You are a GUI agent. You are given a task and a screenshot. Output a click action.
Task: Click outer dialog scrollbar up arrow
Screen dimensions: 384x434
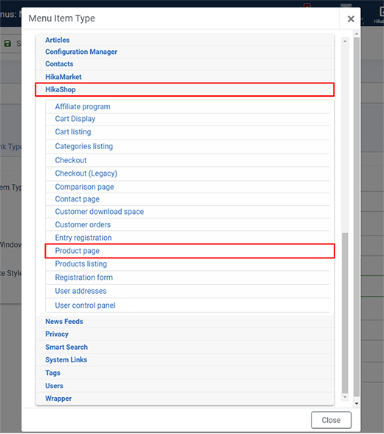(x=357, y=34)
